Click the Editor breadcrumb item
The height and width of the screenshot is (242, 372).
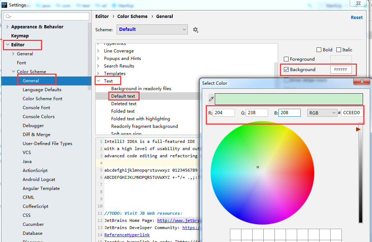(x=102, y=16)
